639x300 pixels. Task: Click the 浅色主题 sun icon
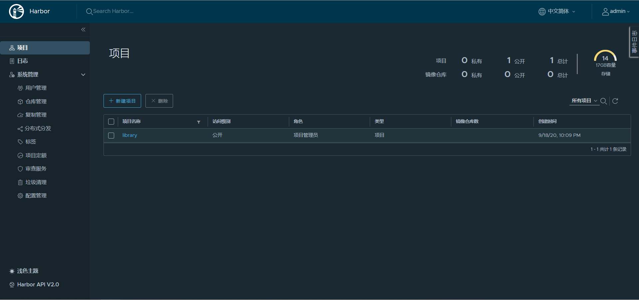point(12,271)
